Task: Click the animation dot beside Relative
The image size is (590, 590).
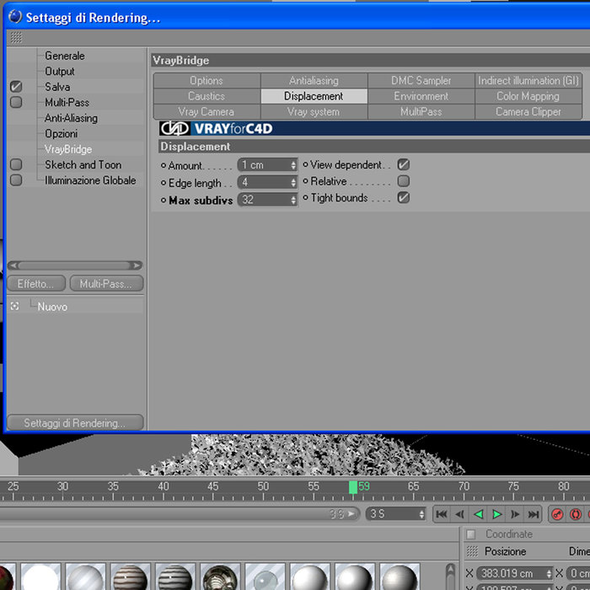Action: 305,181
